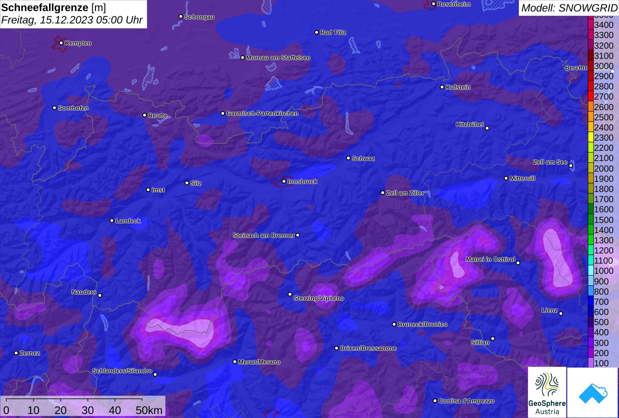
Task: Pick the blue 700 legend color swatch
Action: 590,302
